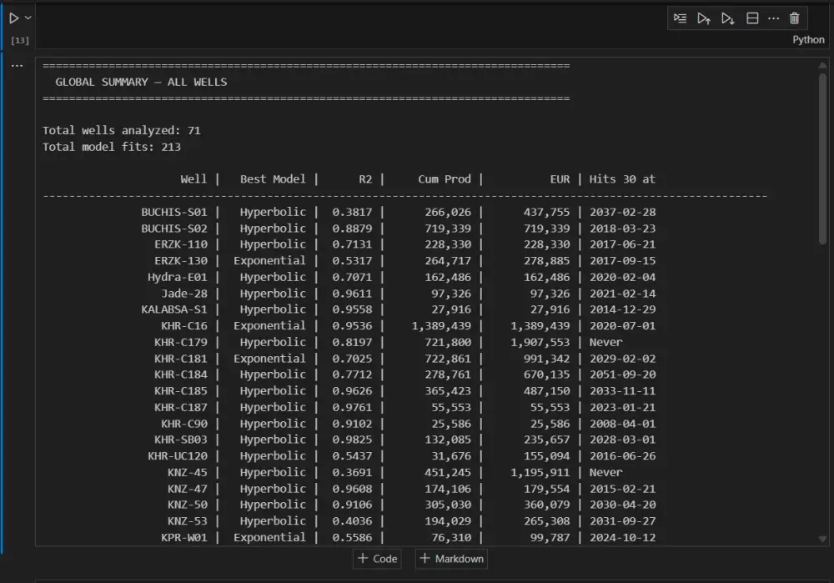Viewport: 834px width, 583px height.
Task: Click the execution count [13] label
Action: click(20, 40)
